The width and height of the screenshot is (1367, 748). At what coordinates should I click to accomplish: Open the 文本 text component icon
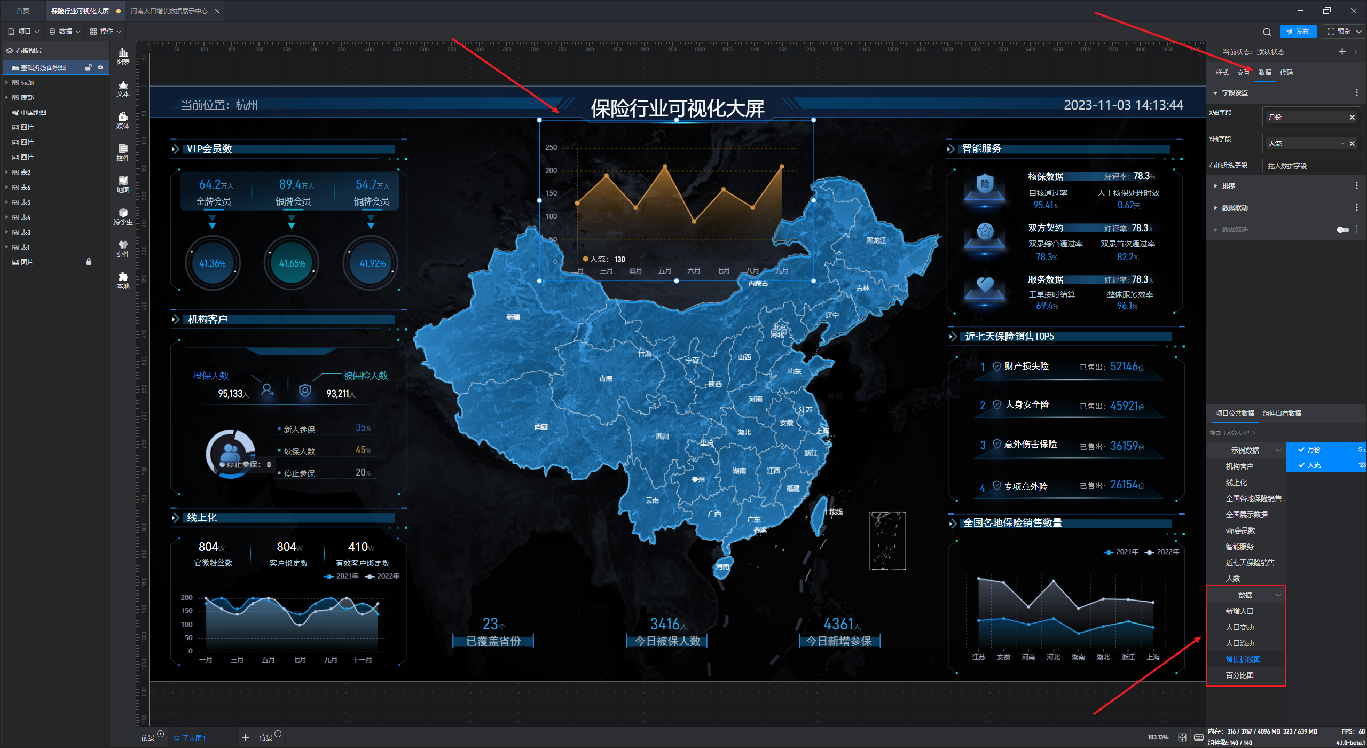tap(123, 88)
